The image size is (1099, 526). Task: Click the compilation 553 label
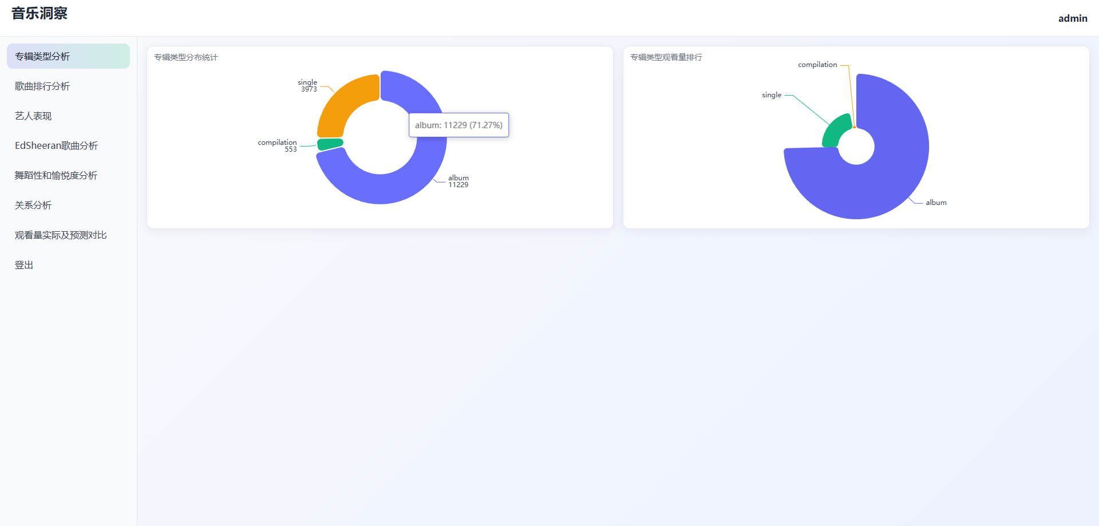coord(278,145)
